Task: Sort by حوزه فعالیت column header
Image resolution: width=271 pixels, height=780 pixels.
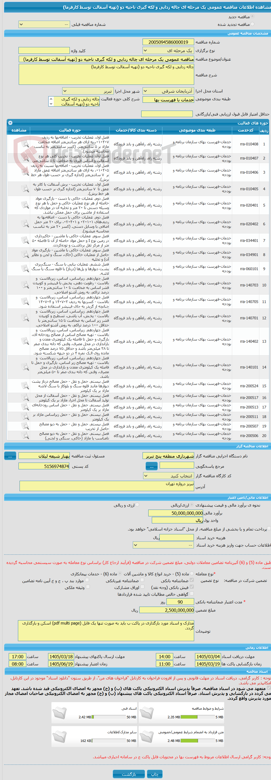Action: click(70, 130)
